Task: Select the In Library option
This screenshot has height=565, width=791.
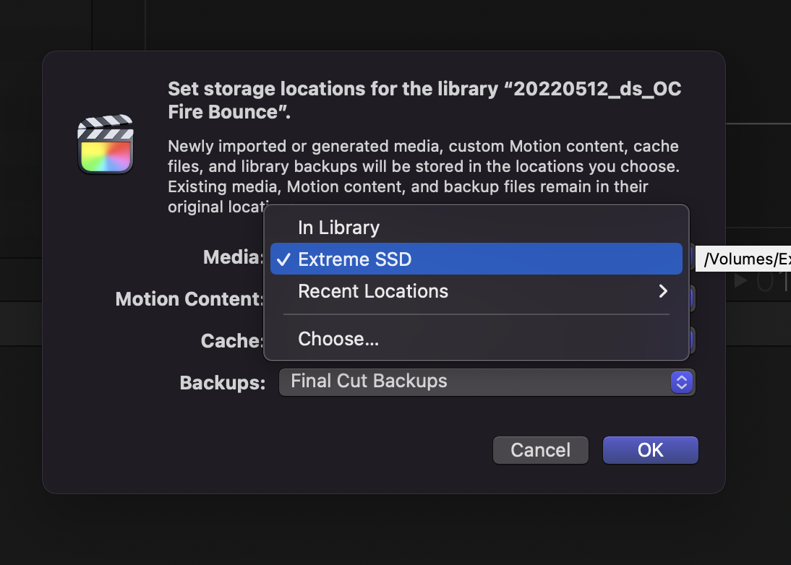Action: click(x=338, y=228)
